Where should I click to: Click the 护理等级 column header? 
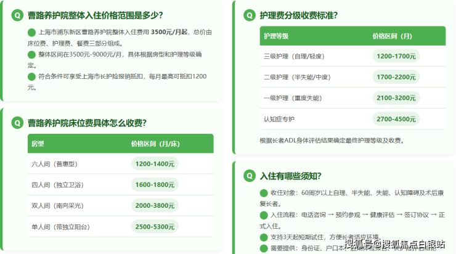[x=276, y=36]
